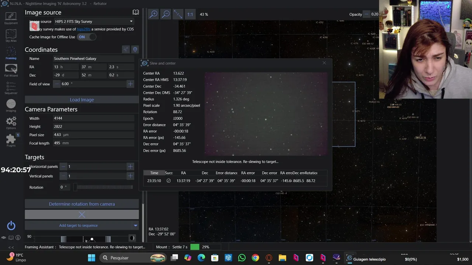472x265 pixels.
Task: Open Microsoft Edge from the taskbar
Action: pos(201,258)
